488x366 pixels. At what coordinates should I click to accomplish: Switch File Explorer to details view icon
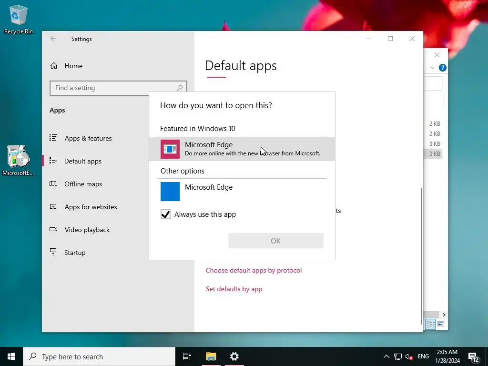click(x=431, y=324)
